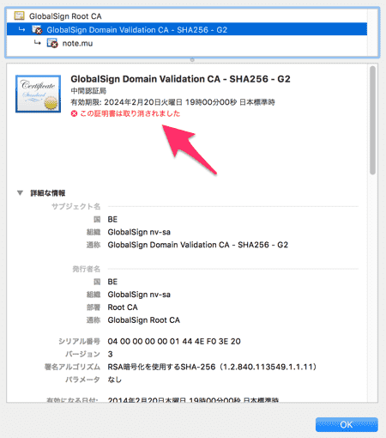Click the certificate title heading text
The height and width of the screenshot is (438, 386).
click(x=180, y=79)
